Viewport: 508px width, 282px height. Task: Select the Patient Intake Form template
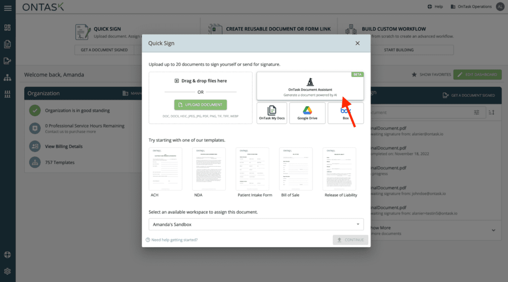click(253, 169)
